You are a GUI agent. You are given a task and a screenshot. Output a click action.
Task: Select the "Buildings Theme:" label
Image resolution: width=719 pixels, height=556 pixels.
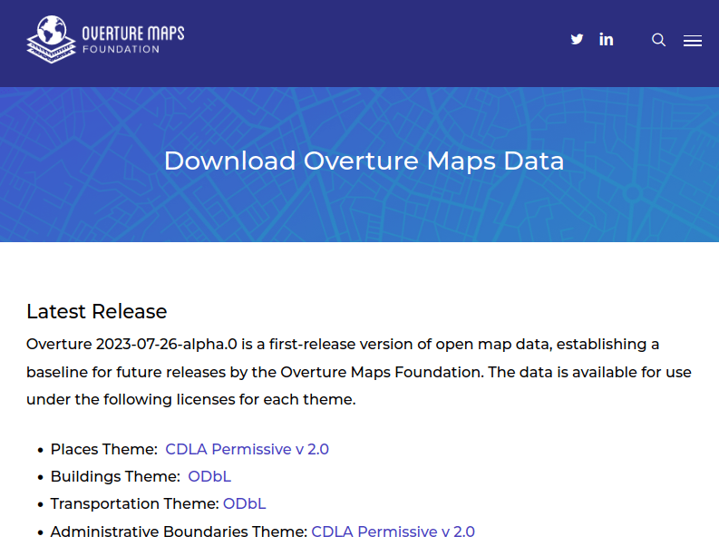[115, 476]
